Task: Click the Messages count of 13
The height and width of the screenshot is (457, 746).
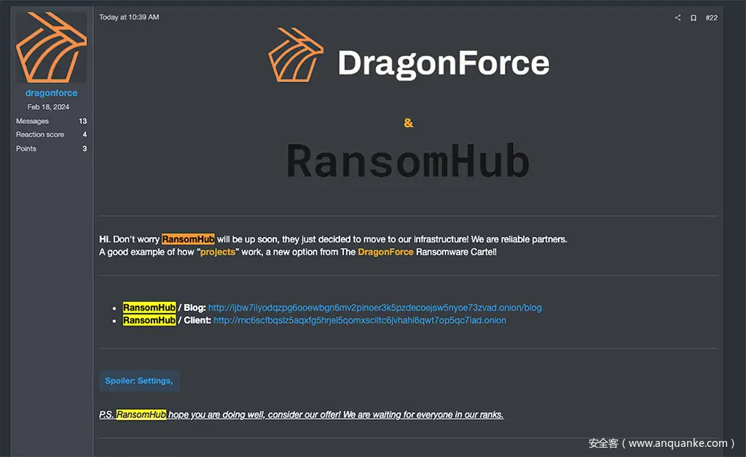Action: [x=83, y=122]
